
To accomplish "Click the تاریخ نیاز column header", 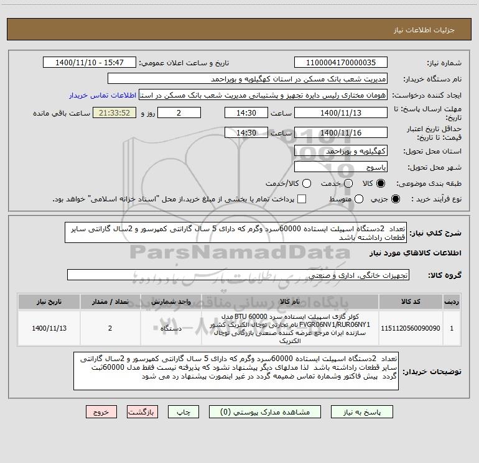I will tap(49, 301).
